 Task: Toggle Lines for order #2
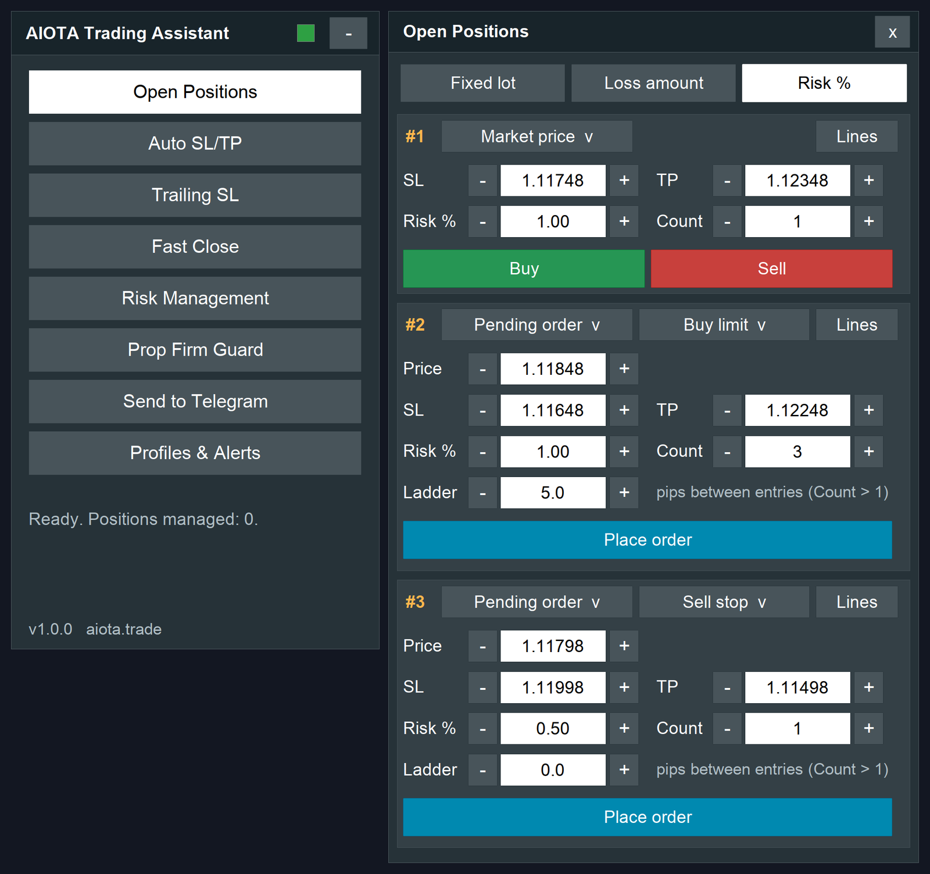[x=857, y=325]
